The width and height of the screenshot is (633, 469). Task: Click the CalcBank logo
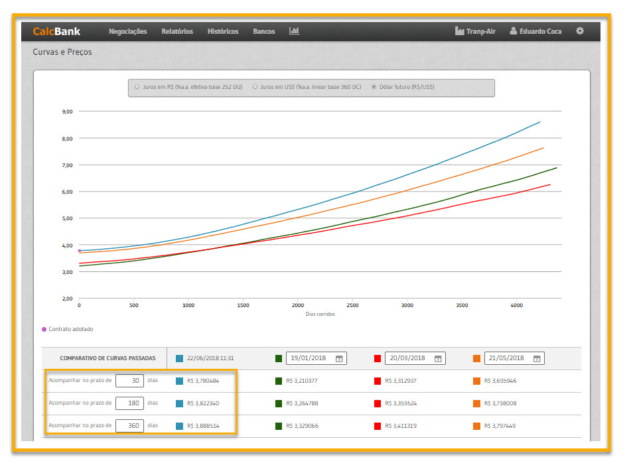tap(56, 31)
